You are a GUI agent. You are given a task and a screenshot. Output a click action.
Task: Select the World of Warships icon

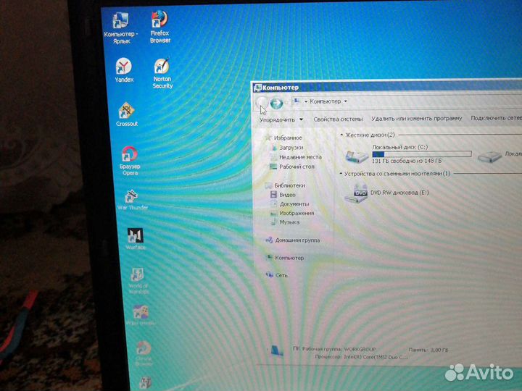point(137,276)
